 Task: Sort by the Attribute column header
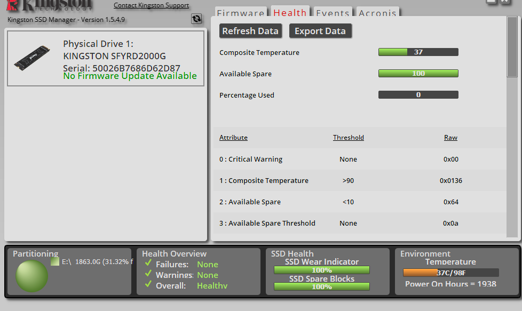pyautogui.click(x=233, y=138)
